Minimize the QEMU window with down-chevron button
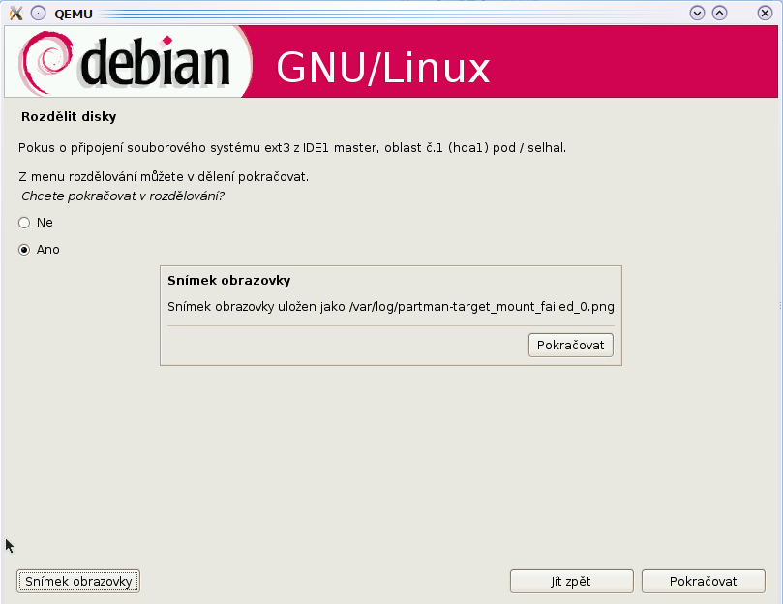Image resolution: width=783 pixels, height=604 pixels. pyautogui.click(x=697, y=13)
